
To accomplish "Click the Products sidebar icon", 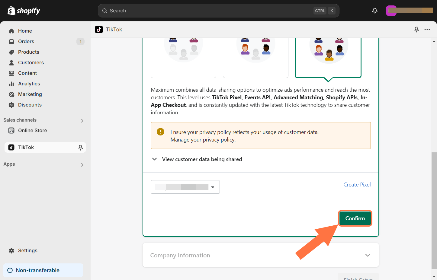I will [x=11, y=52].
